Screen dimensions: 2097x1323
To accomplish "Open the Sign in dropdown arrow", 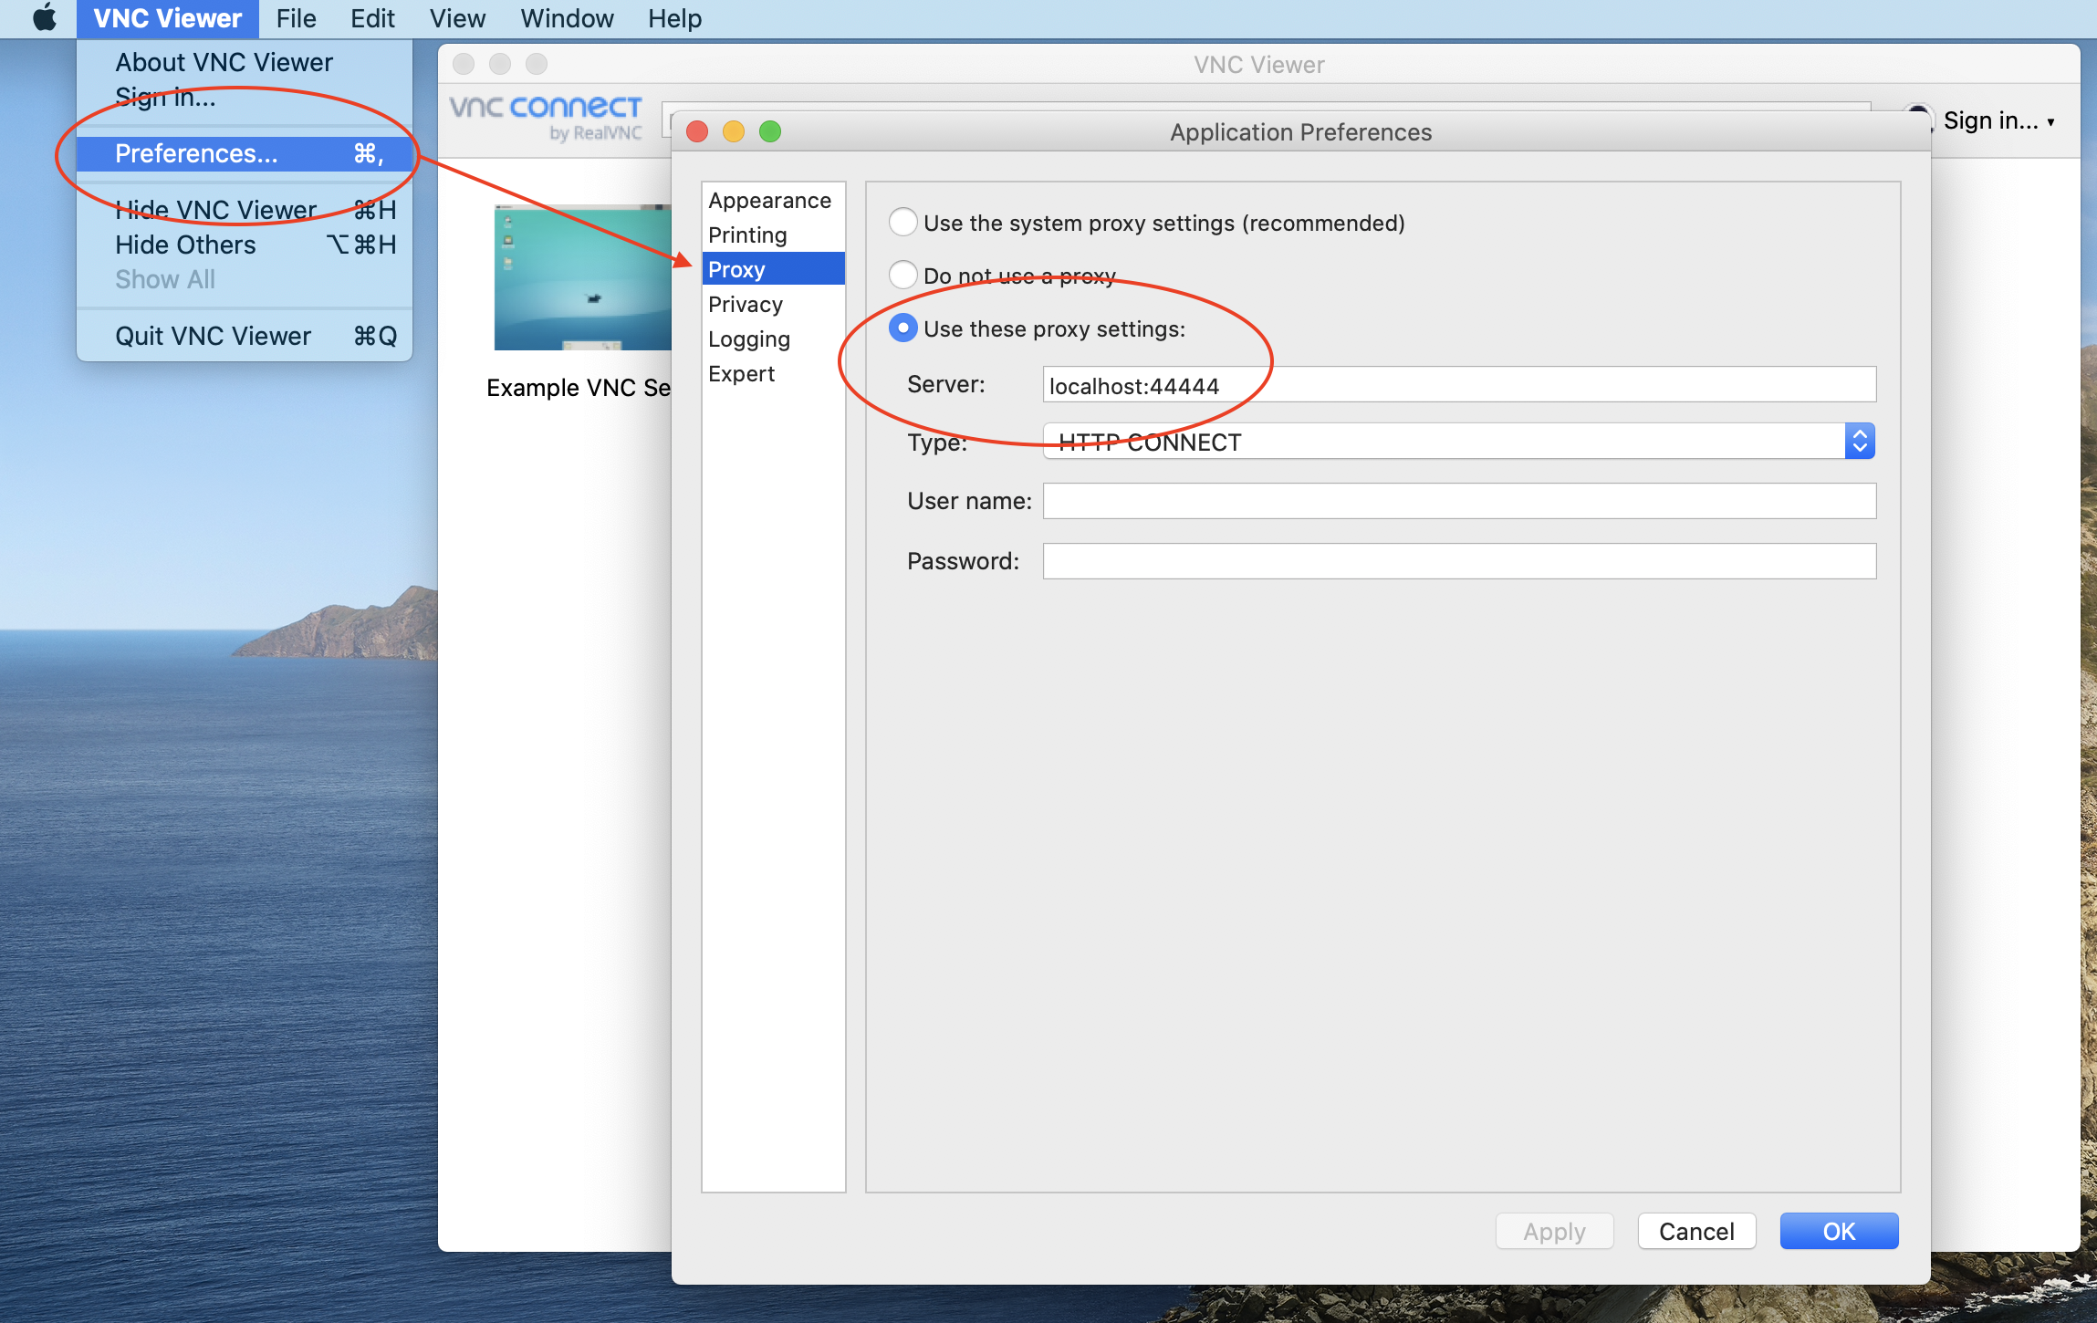I will 2050,121.
